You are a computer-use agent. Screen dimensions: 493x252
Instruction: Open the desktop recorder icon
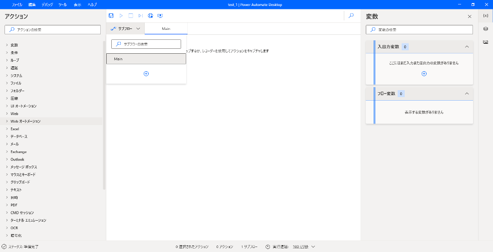(x=160, y=16)
